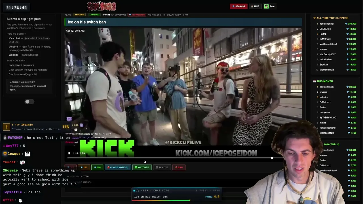Click the 6.4 vote score
The image size is (363, 204).
(x=217, y=197)
